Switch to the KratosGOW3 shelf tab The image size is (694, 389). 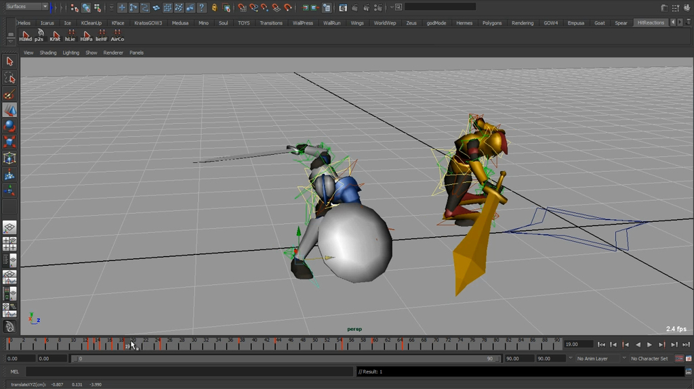pos(148,23)
